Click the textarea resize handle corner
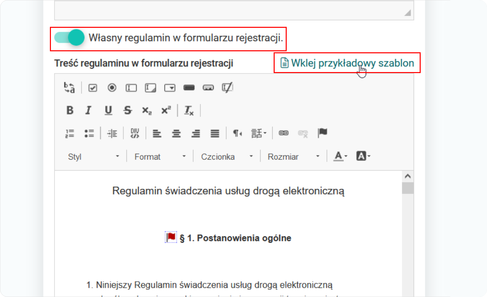 click(x=408, y=13)
